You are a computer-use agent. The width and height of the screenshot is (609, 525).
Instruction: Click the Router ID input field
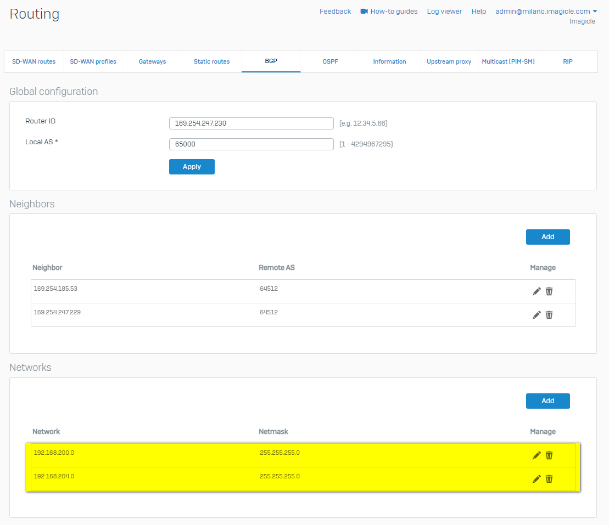251,123
